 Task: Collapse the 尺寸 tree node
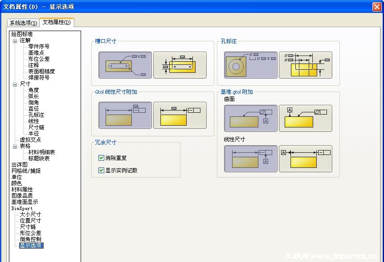15,84
